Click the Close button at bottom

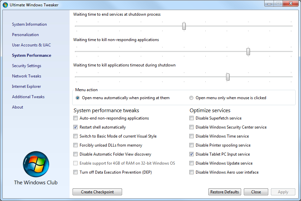(x=256, y=192)
